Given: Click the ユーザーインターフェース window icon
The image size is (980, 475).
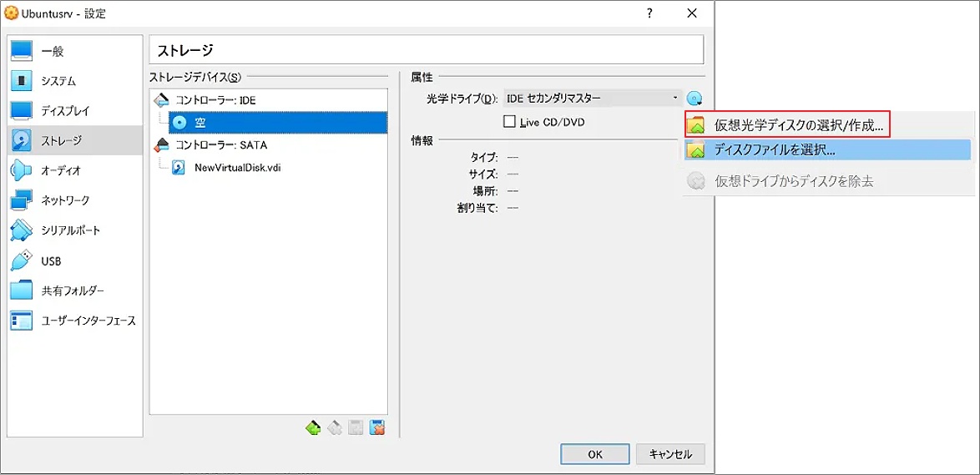Looking at the screenshot, I should click(21, 321).
